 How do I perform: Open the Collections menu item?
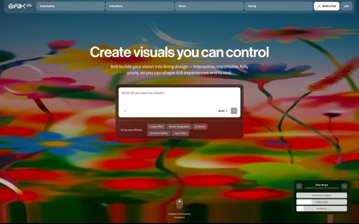(140, 6)
